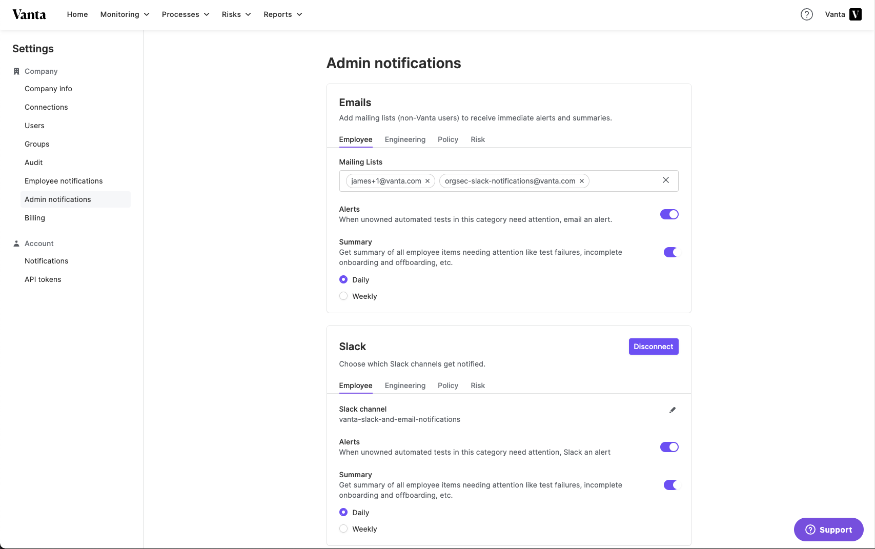Screen dimensions: 875x549
Task: Switch to Policy tab in Emails
Action: coord(448,139)
